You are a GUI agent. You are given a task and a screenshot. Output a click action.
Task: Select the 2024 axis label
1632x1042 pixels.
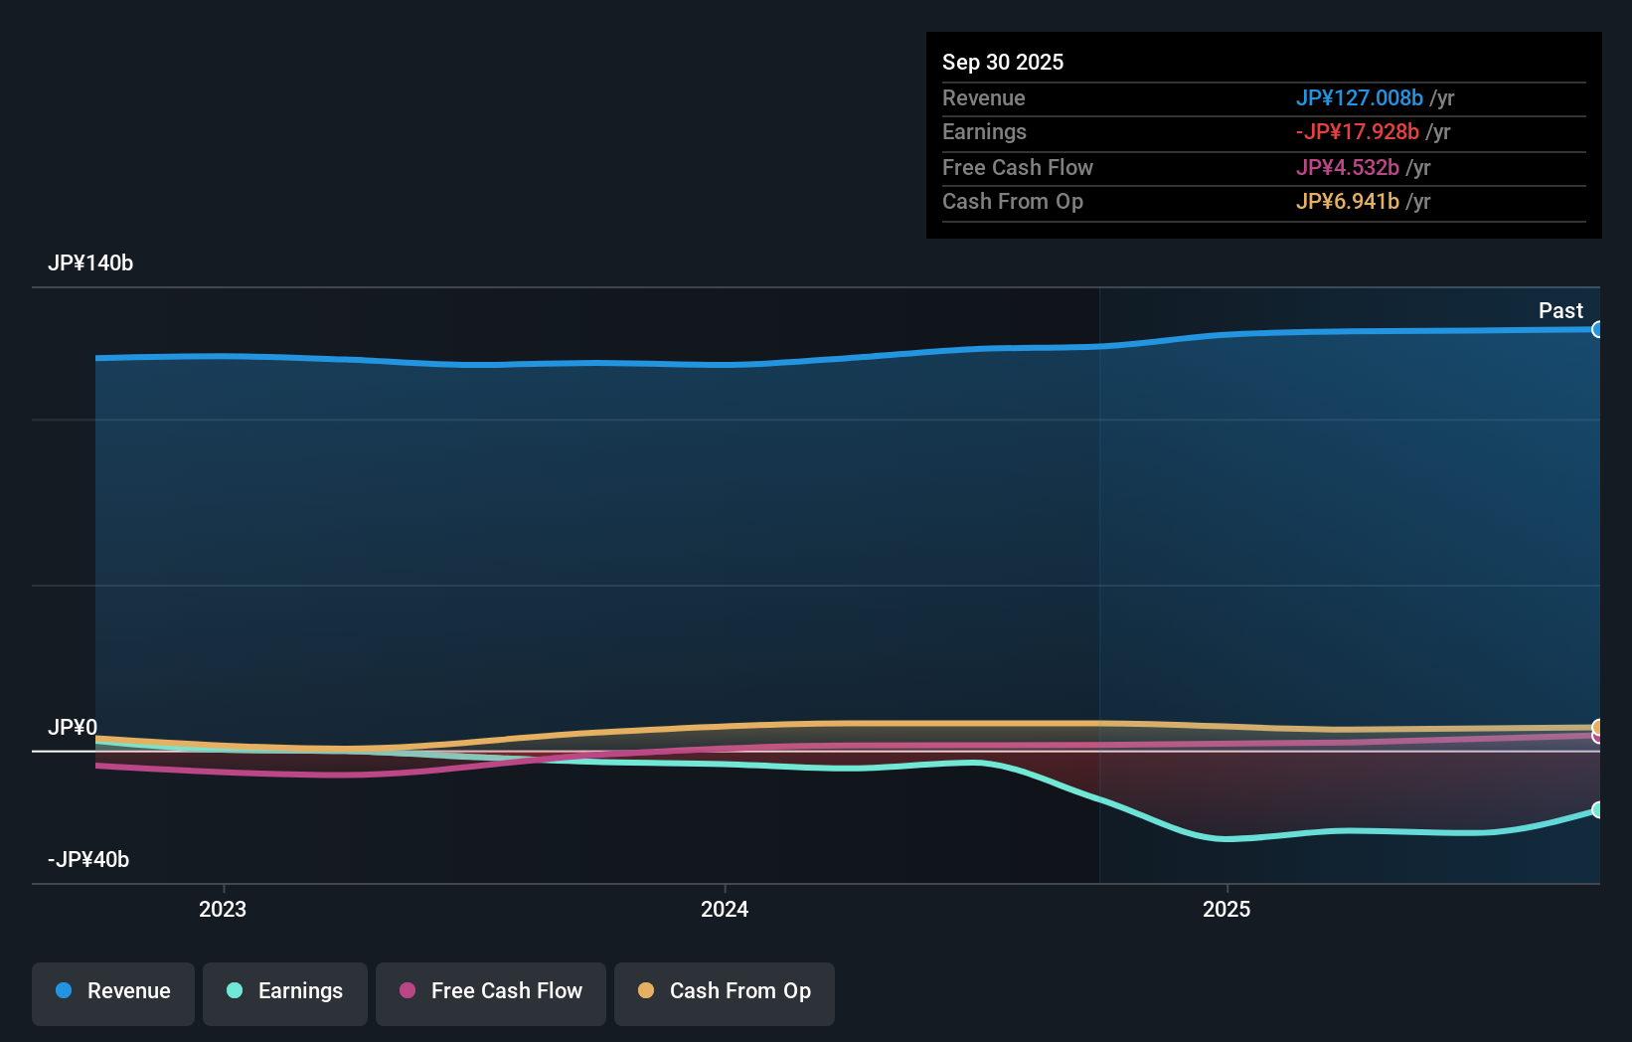(724, 909)
